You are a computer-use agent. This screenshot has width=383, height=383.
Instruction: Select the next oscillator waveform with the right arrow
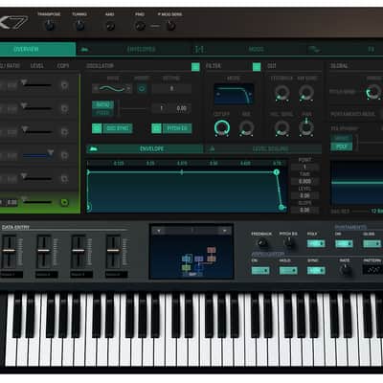pyautogui.click(x=128, y=88)
